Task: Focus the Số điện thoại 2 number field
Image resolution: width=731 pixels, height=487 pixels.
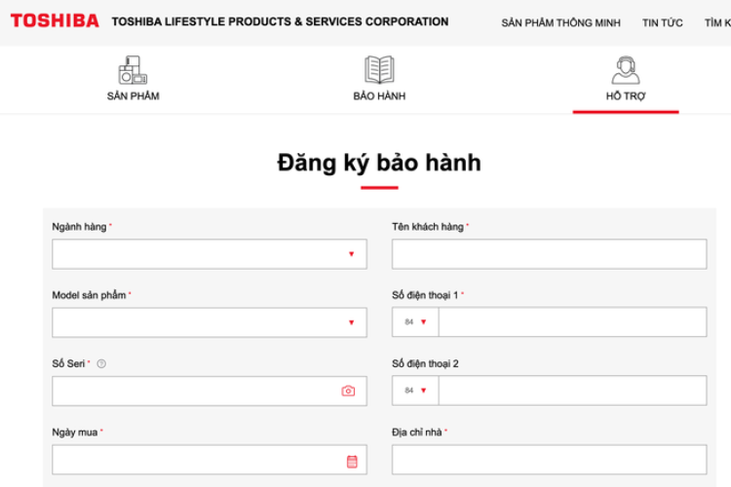Action: click(572, 390)
